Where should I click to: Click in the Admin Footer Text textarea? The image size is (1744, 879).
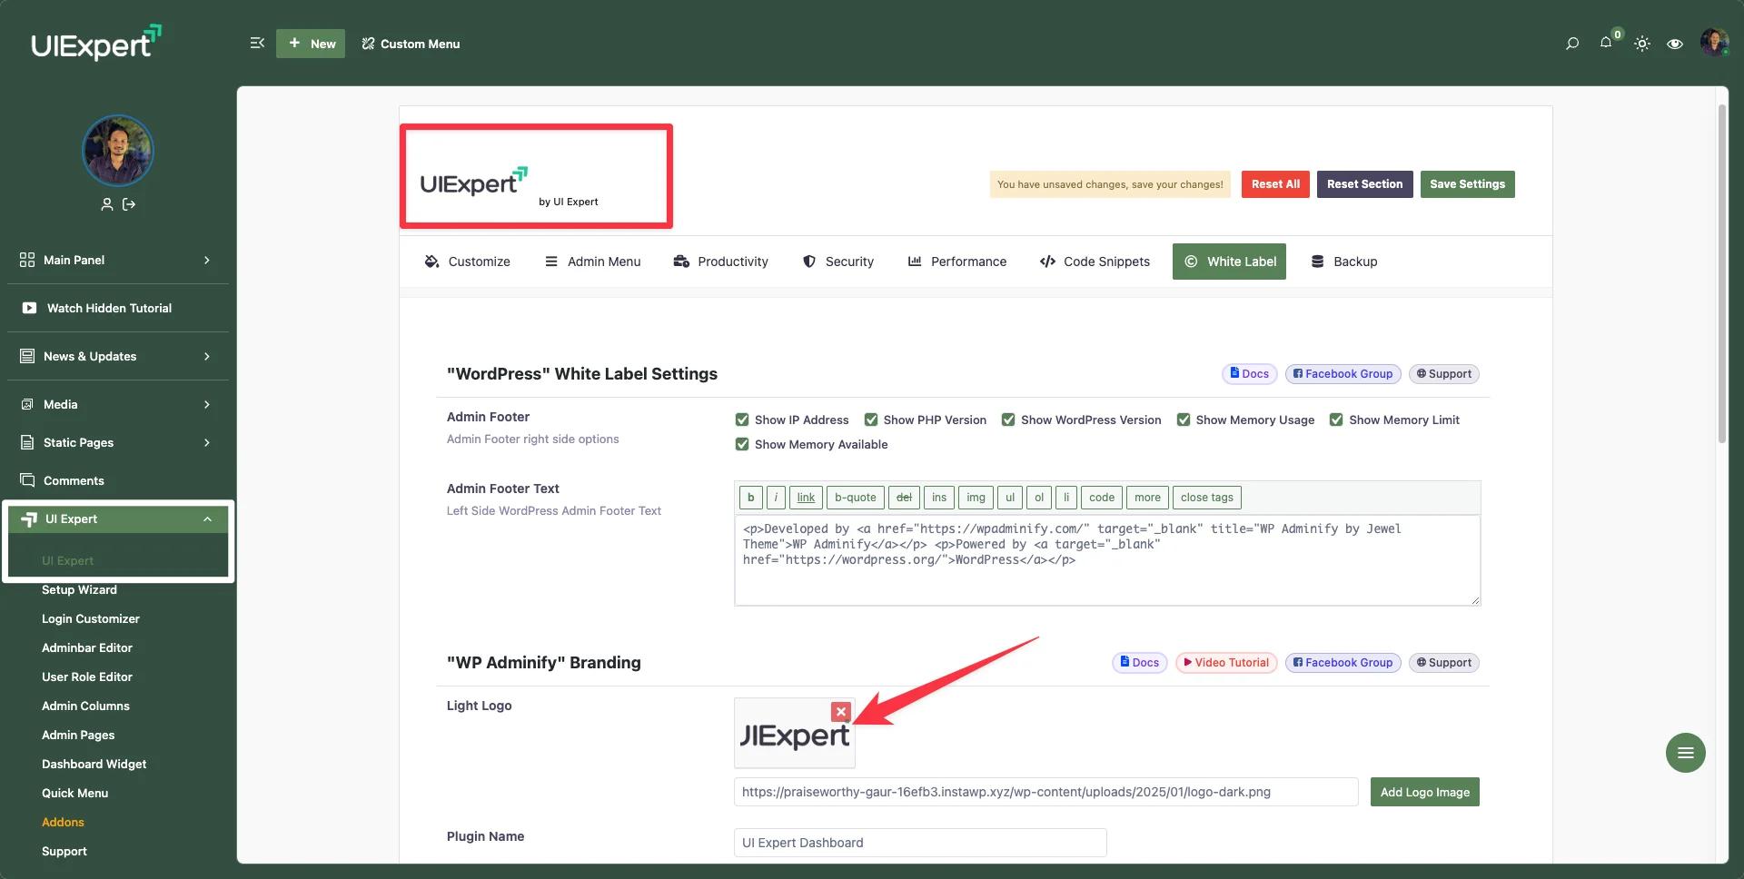[1107, 560]
